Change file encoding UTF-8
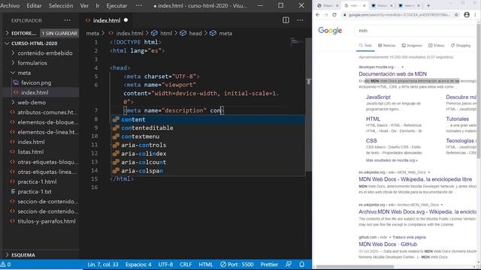 165,264
